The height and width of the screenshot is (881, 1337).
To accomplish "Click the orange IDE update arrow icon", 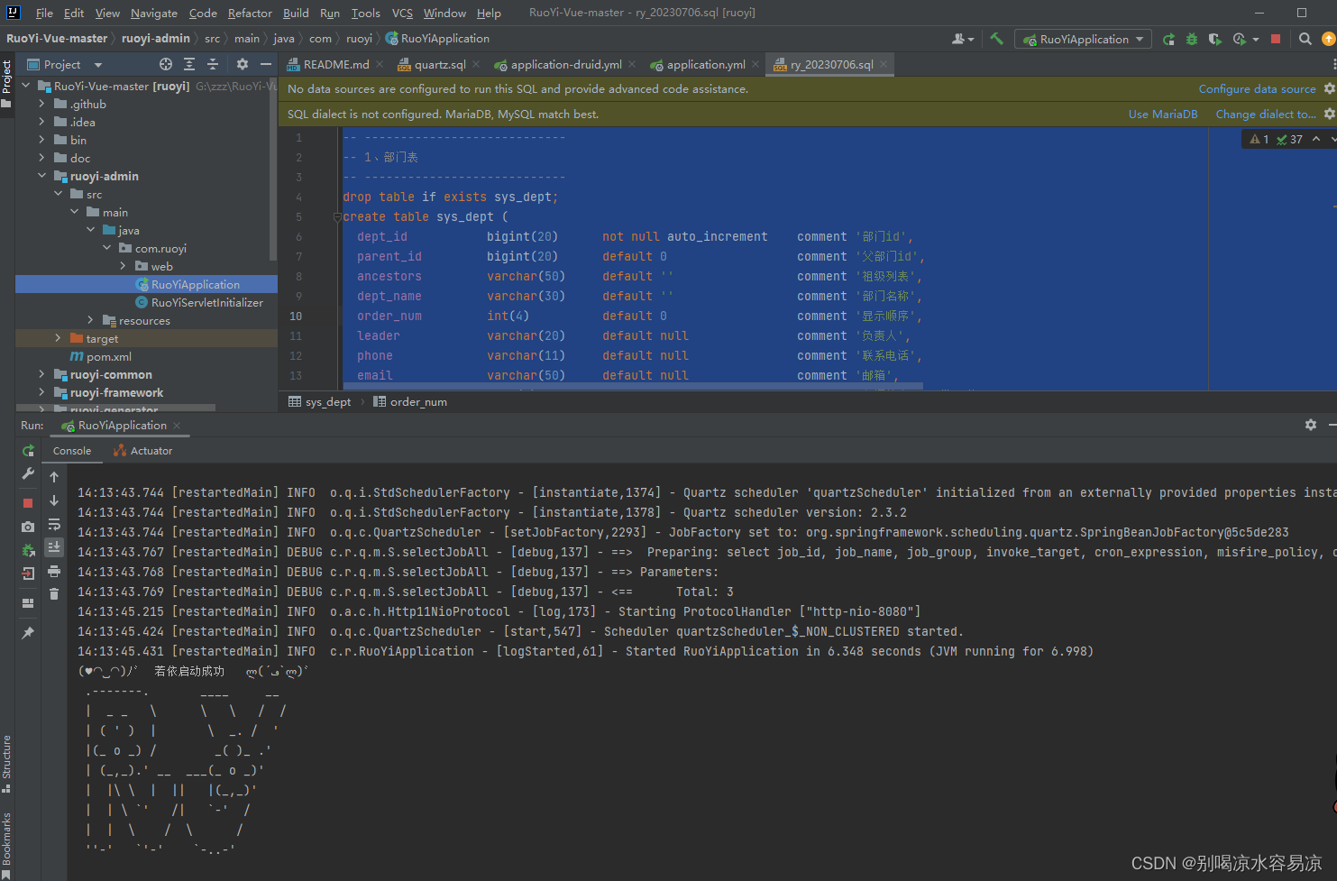I will click(x=1329, y=39).
